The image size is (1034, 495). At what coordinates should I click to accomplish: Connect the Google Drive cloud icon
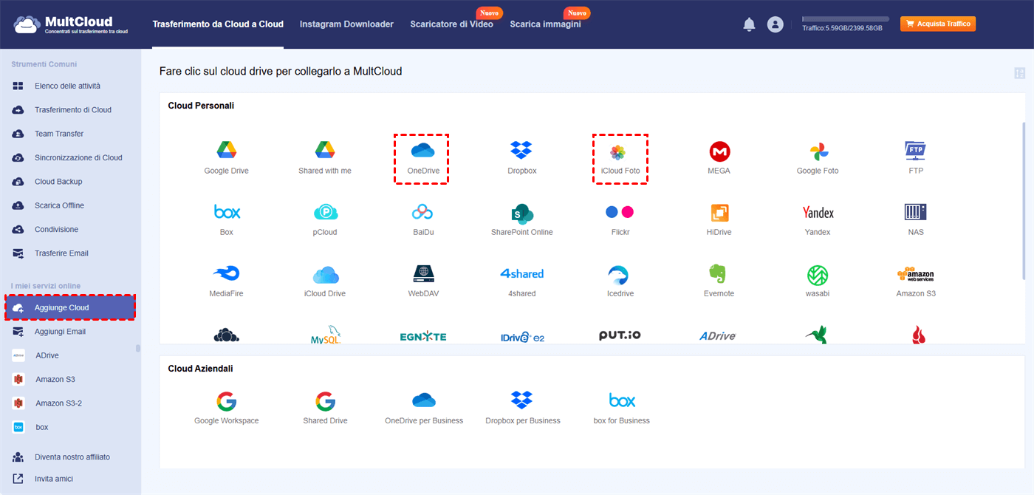click(x=226, y=151)
